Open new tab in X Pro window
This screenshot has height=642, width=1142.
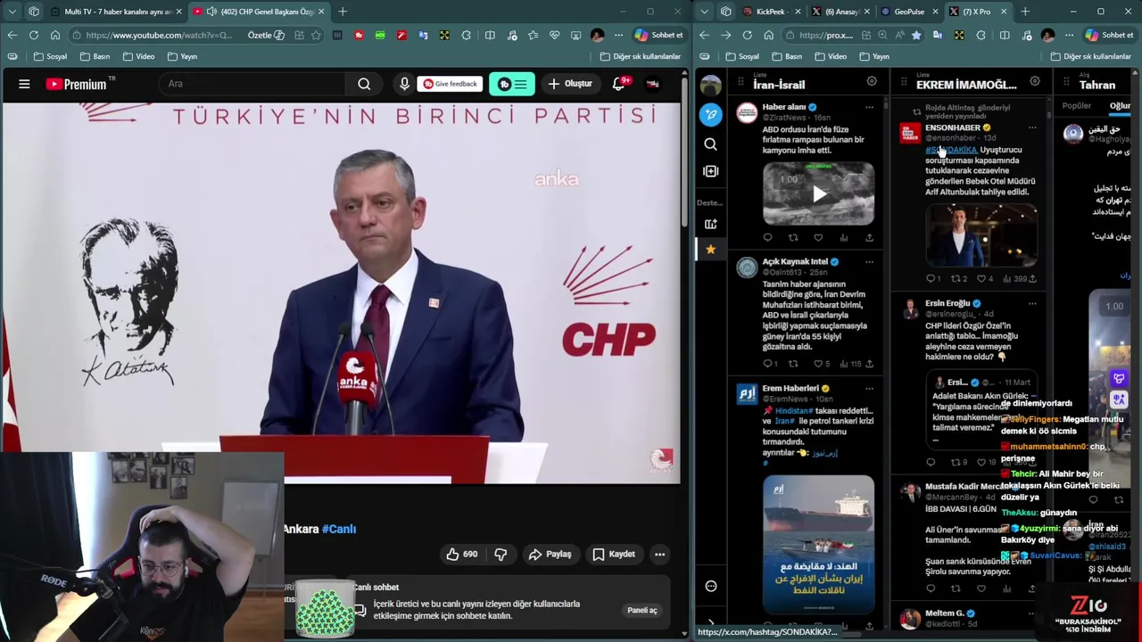(1025, 12)
